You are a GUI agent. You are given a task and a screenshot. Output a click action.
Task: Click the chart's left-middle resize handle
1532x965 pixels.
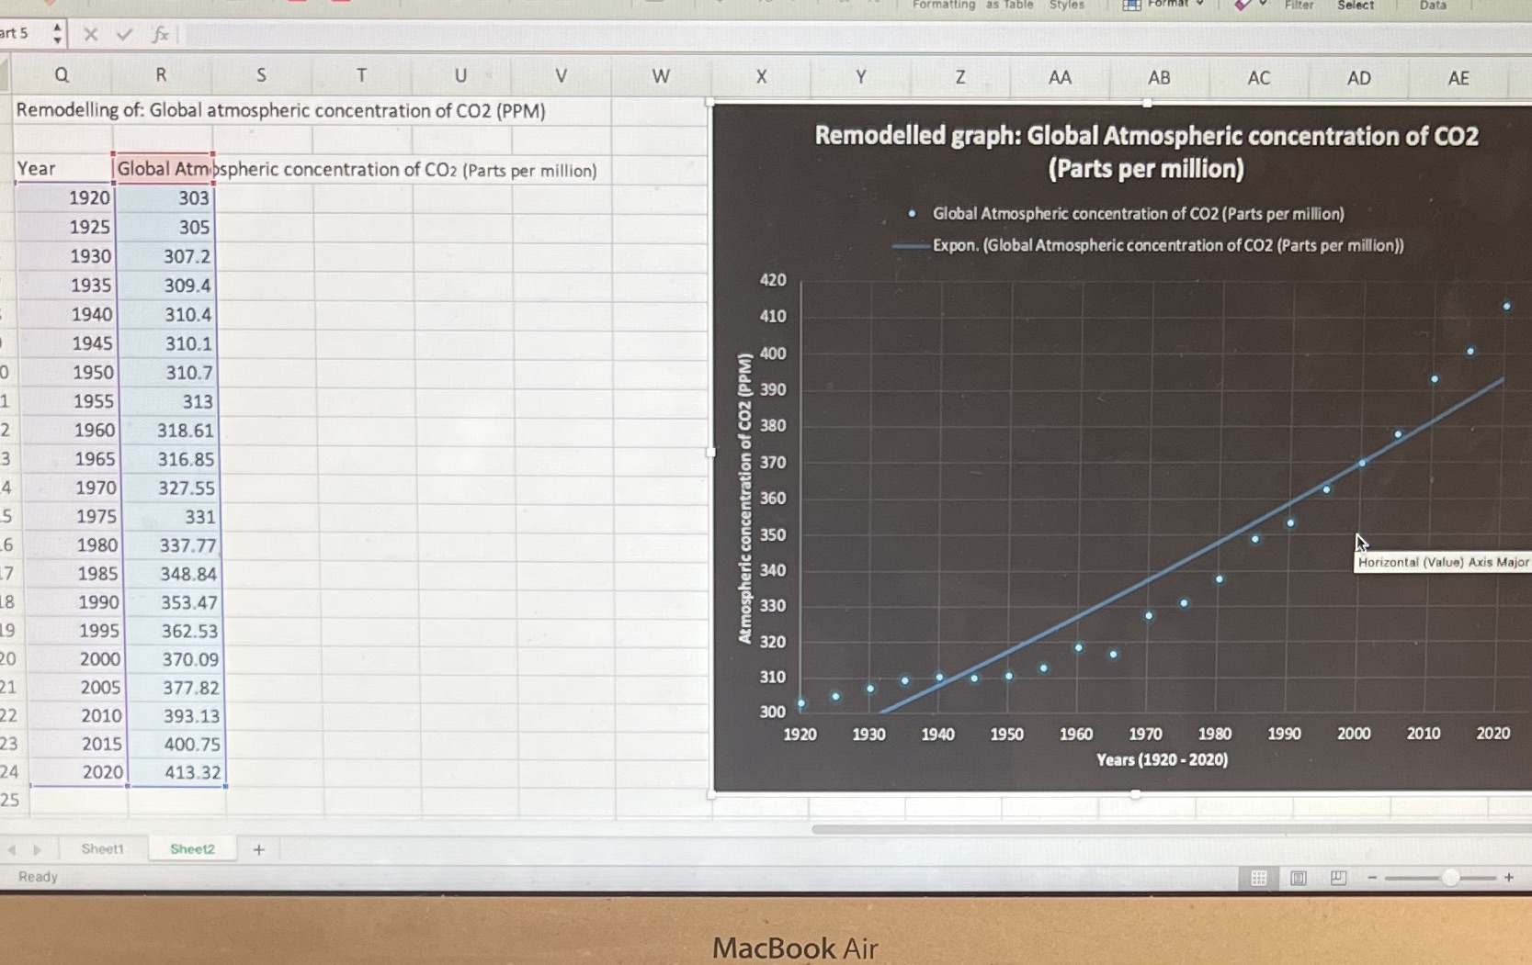710,452
